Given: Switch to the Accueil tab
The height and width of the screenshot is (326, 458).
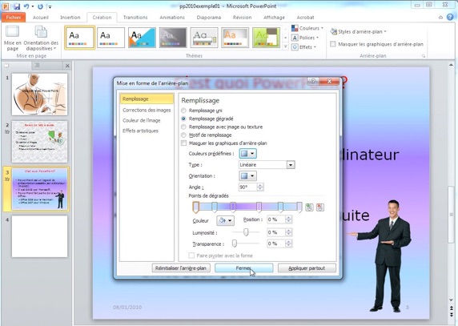Looking at the screenshot, I should tap(41, 18).
